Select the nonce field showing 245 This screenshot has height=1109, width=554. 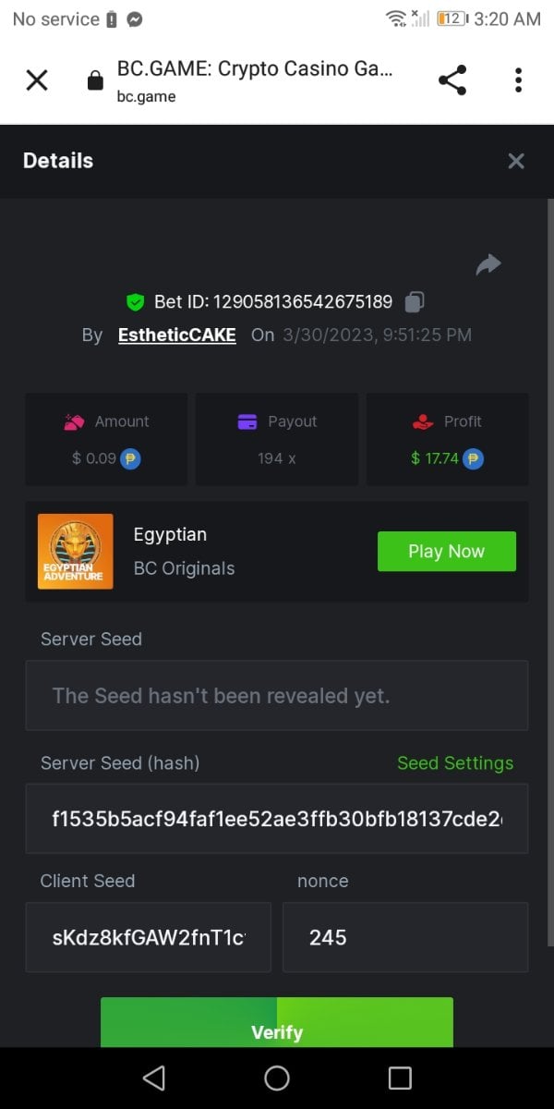tap(405, 937)
